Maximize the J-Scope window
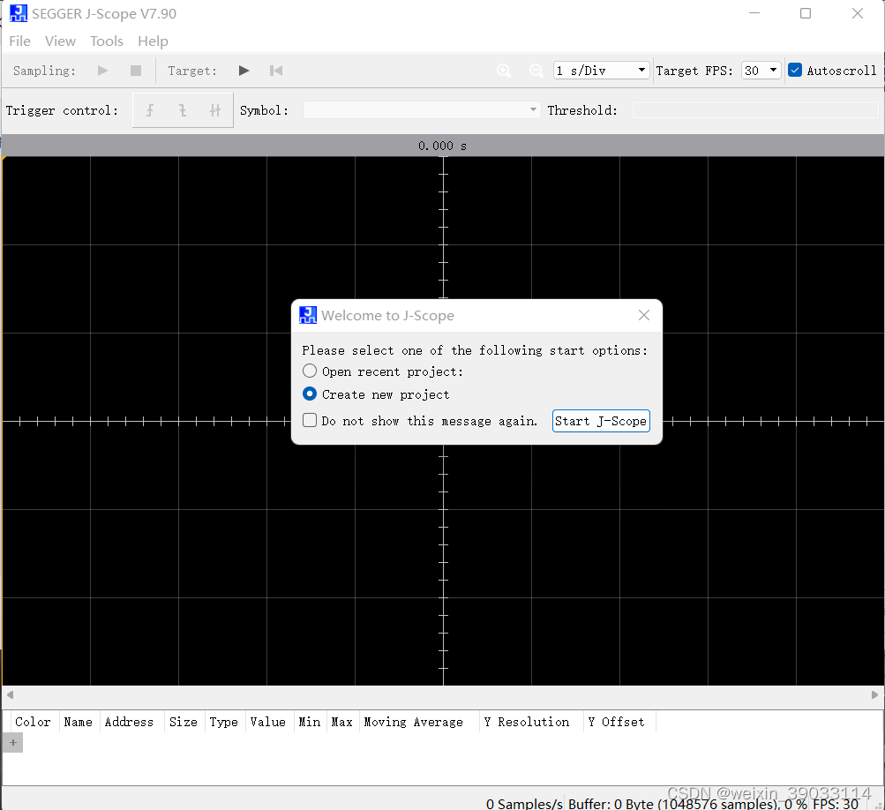This screenshot has width=885, height=810. [806, 13]
